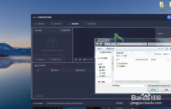Go back in the file dialog
Viewport: 171px width, 109px height.
[x=97, y=44]
